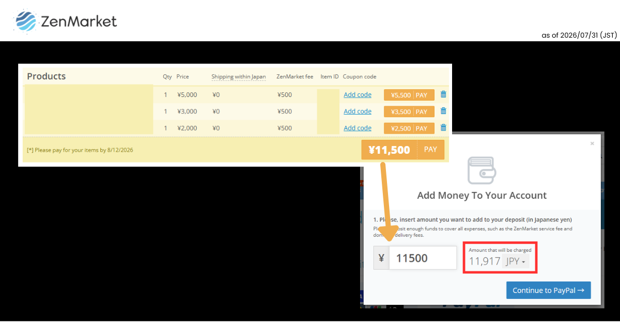Click the ¥3,000 price cell
The width and height of the screenshot is (620, 324).
[x=187, y=111]
